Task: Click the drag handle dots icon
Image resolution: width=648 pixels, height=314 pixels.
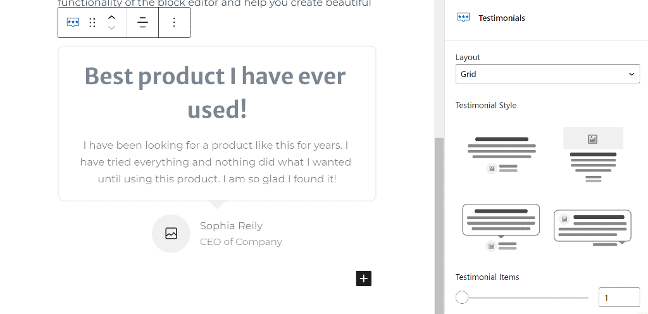Action: tap(92, 23)
